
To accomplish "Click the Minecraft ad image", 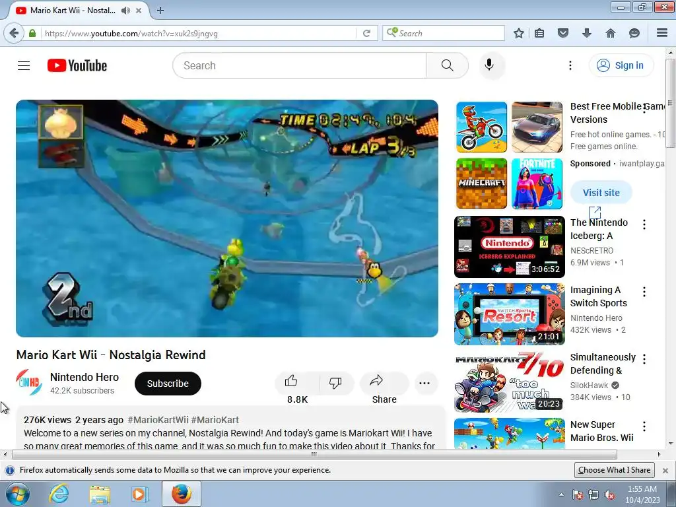I will point(481,184).
